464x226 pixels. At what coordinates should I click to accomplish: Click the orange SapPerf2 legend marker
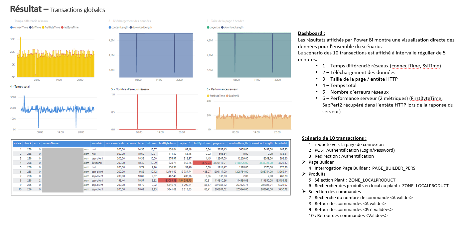tap(227, 96)
